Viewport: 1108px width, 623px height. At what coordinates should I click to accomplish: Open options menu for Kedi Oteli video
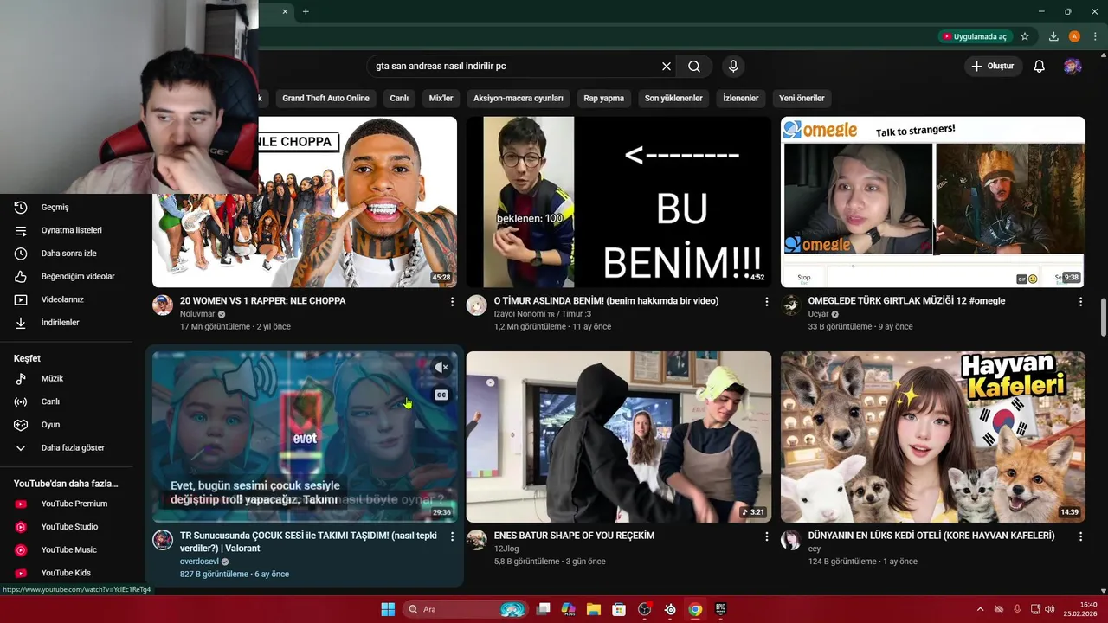pos(1080,536)
